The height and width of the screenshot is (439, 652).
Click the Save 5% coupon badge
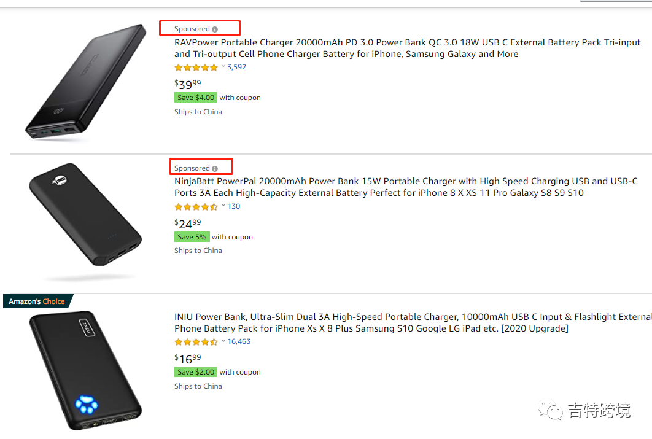point(192,237)
